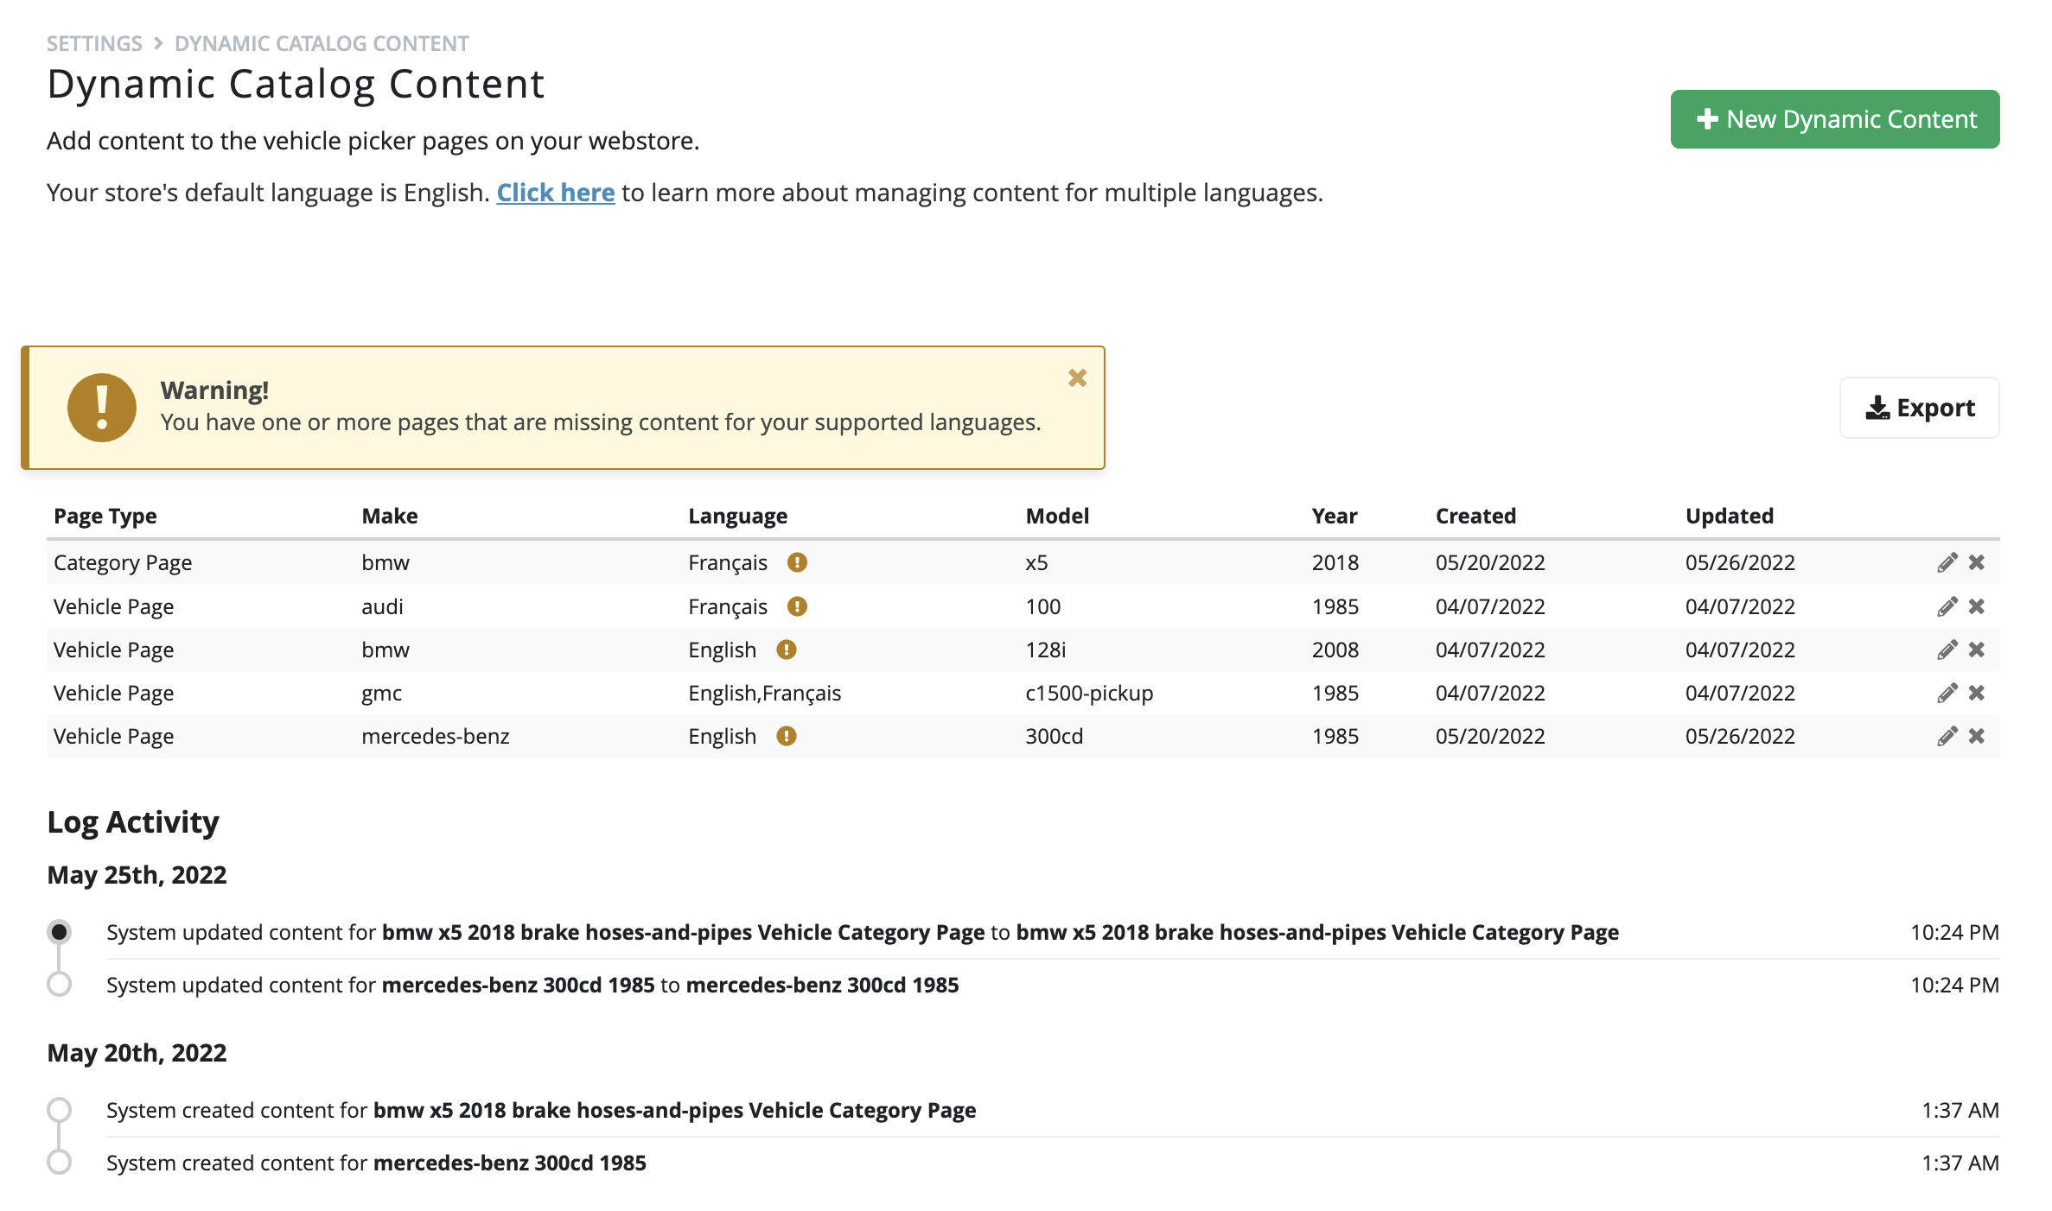Click warning icon next to Français for audi

(x=797, y=606)
